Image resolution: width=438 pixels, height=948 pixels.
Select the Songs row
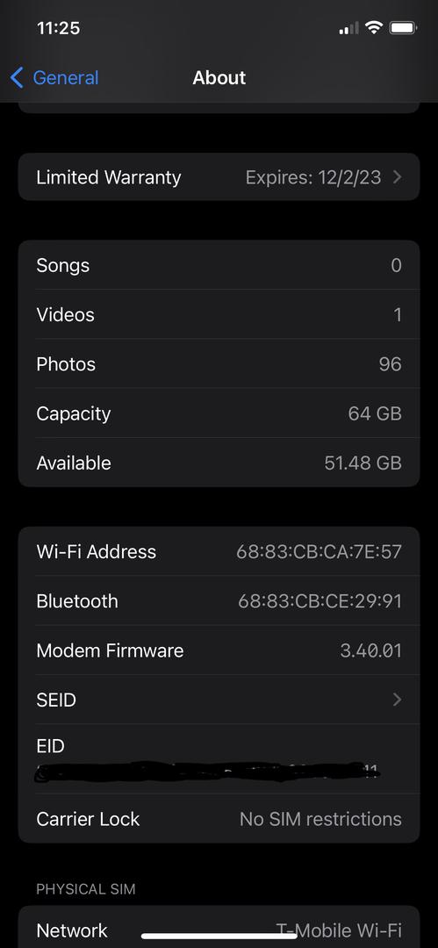pos(219,265)
